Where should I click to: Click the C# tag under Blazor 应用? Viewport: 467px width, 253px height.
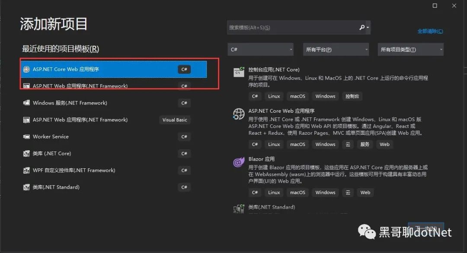pyautogui.click(x=255, y=193)
